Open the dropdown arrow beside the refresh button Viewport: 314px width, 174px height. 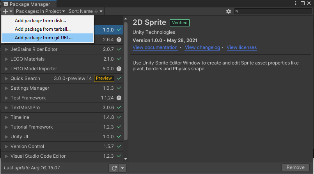click(122, 168)
